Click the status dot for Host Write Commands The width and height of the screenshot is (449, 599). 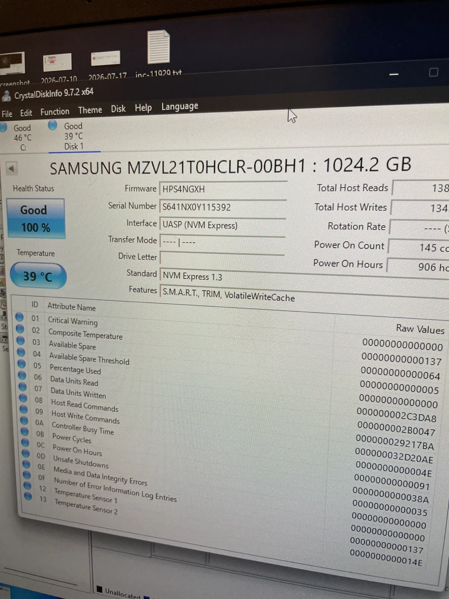coord(24,409)
